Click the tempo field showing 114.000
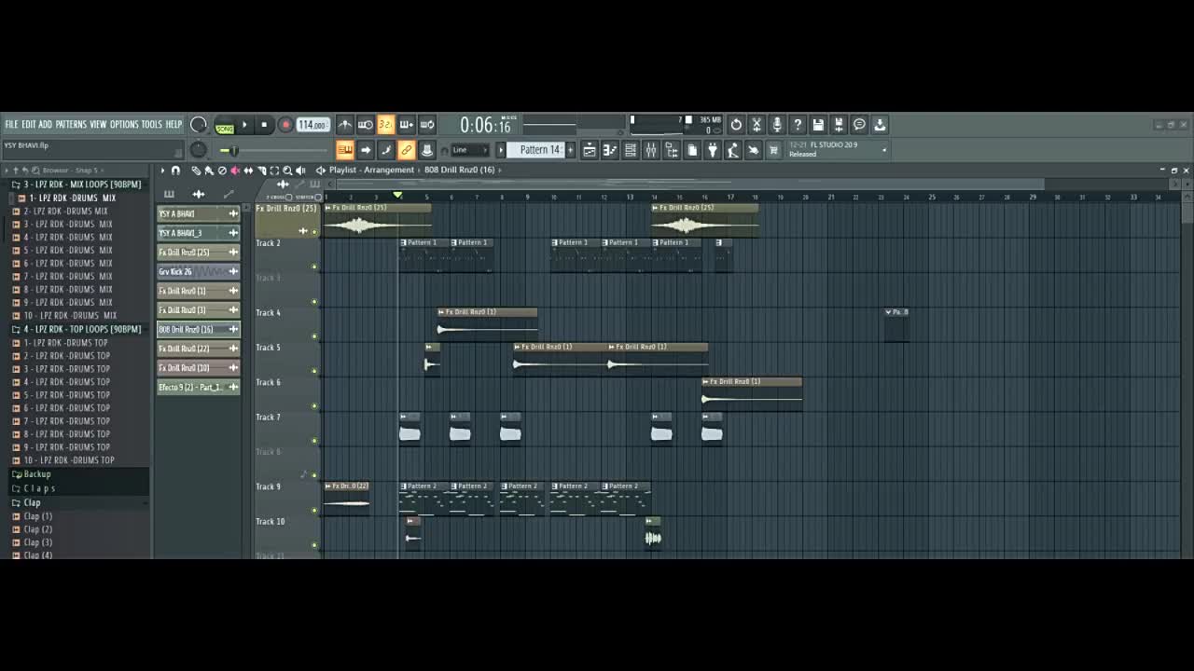The height and width of the screenshot is (671, 1194). tap(312, 125)
